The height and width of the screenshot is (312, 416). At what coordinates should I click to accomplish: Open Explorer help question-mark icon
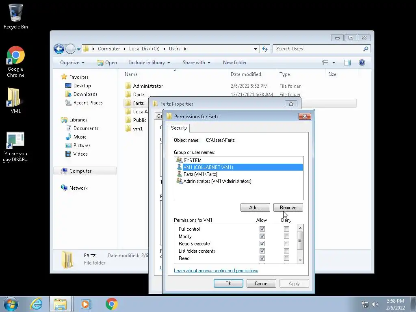(x=362, y=63)
